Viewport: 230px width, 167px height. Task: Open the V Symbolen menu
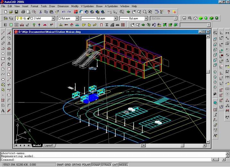[87, 6]
